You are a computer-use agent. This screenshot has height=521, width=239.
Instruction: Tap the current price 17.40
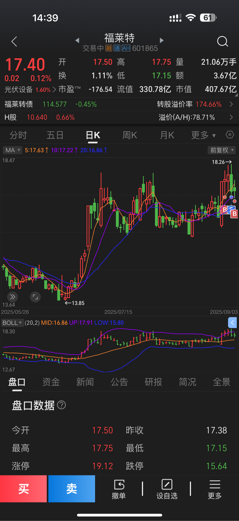point(25,65)
